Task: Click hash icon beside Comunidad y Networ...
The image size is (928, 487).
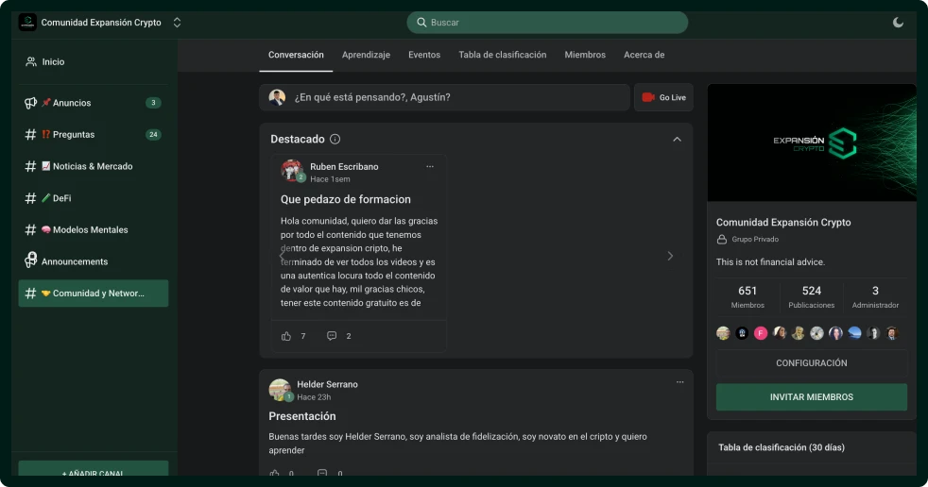Action: pyautogui.click(x=30, y=294)
